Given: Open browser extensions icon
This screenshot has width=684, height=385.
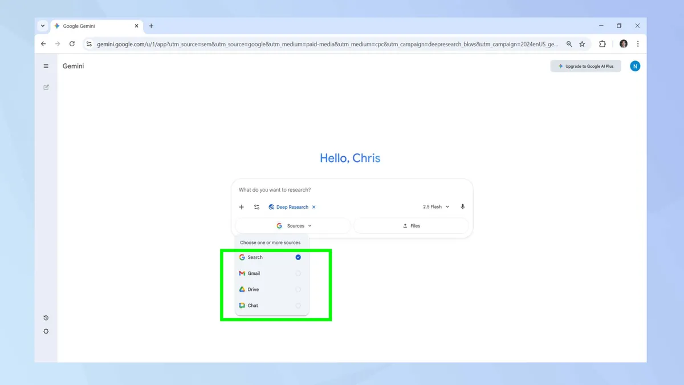Looking at the screenshot, I should tap(602, 43).
